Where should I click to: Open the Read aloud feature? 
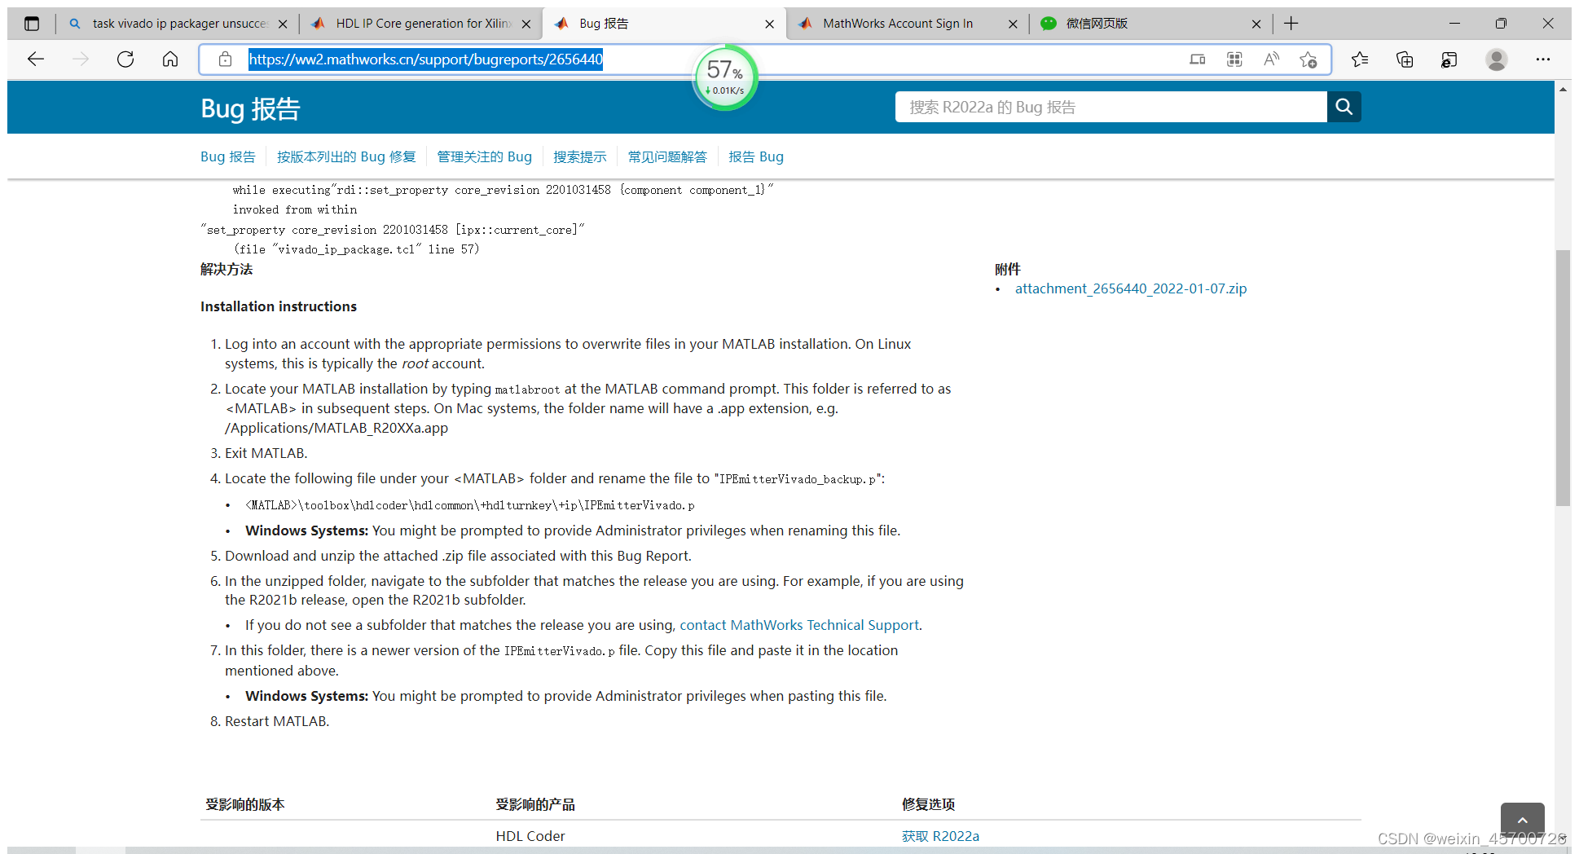[x=1271, y=59]
